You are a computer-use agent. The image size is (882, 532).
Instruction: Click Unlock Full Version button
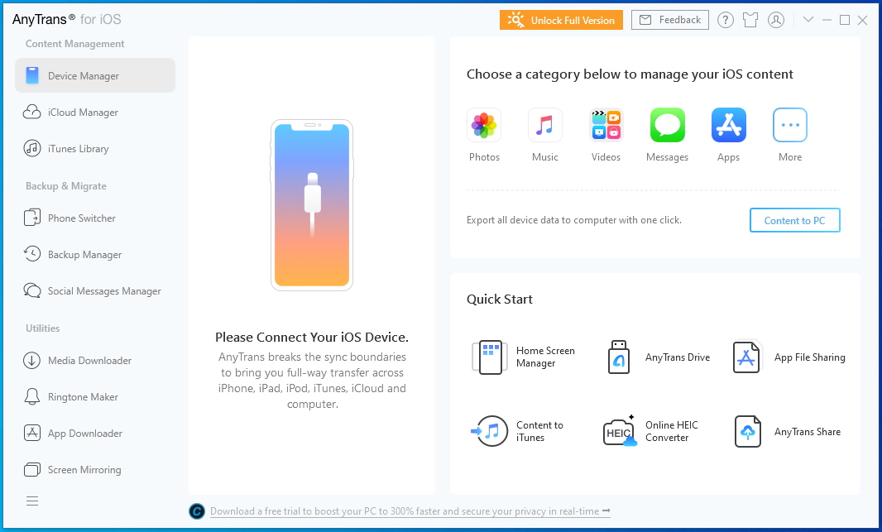click(x=561, y=20)
